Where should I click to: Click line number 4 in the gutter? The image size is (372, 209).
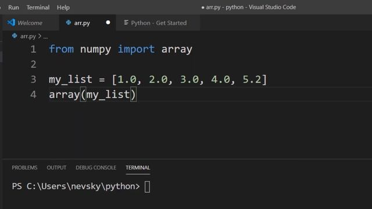(33, 95)
